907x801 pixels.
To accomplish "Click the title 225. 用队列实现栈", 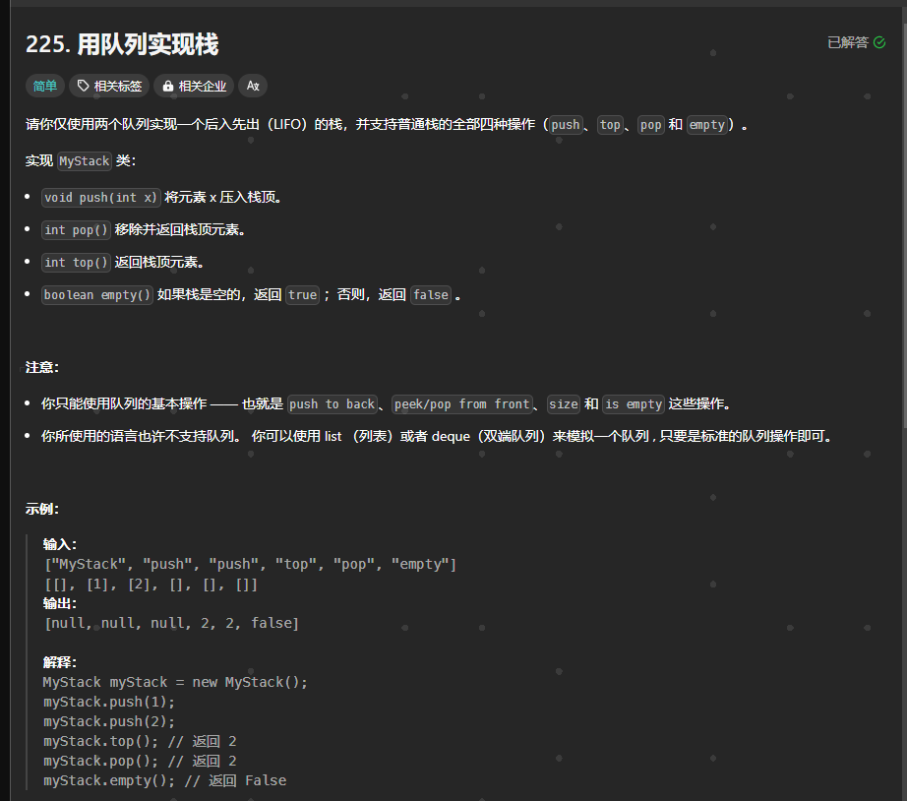I will 122,44.
